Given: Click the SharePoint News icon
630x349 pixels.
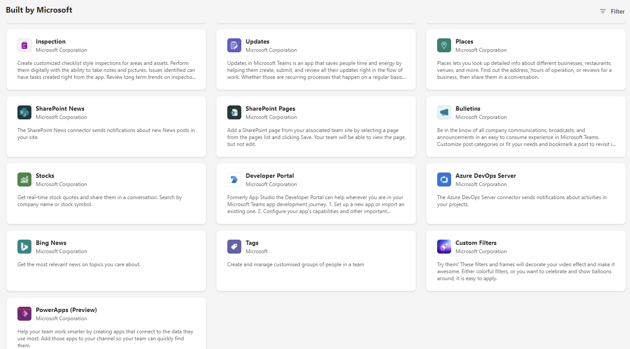Looking at the screenshot, I should pos(24,112).
